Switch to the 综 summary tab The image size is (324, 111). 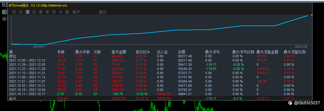[x=14, y=12]
